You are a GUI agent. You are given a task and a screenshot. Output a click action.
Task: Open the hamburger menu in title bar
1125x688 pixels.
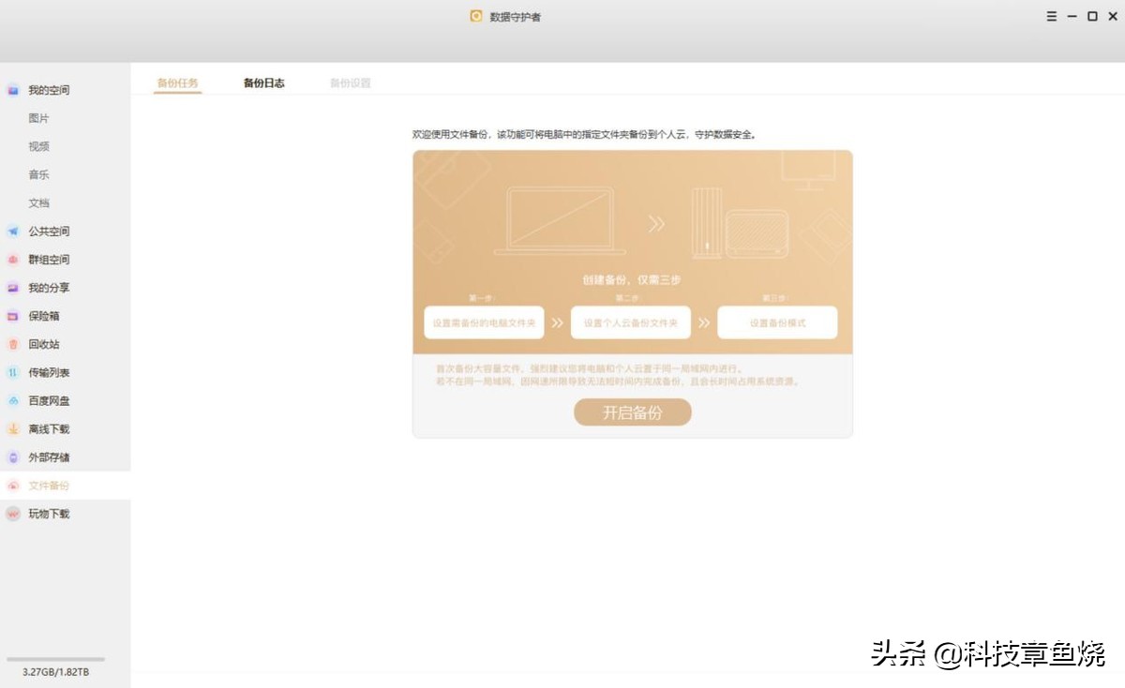pyautogui.click(x=1051, y=16)
